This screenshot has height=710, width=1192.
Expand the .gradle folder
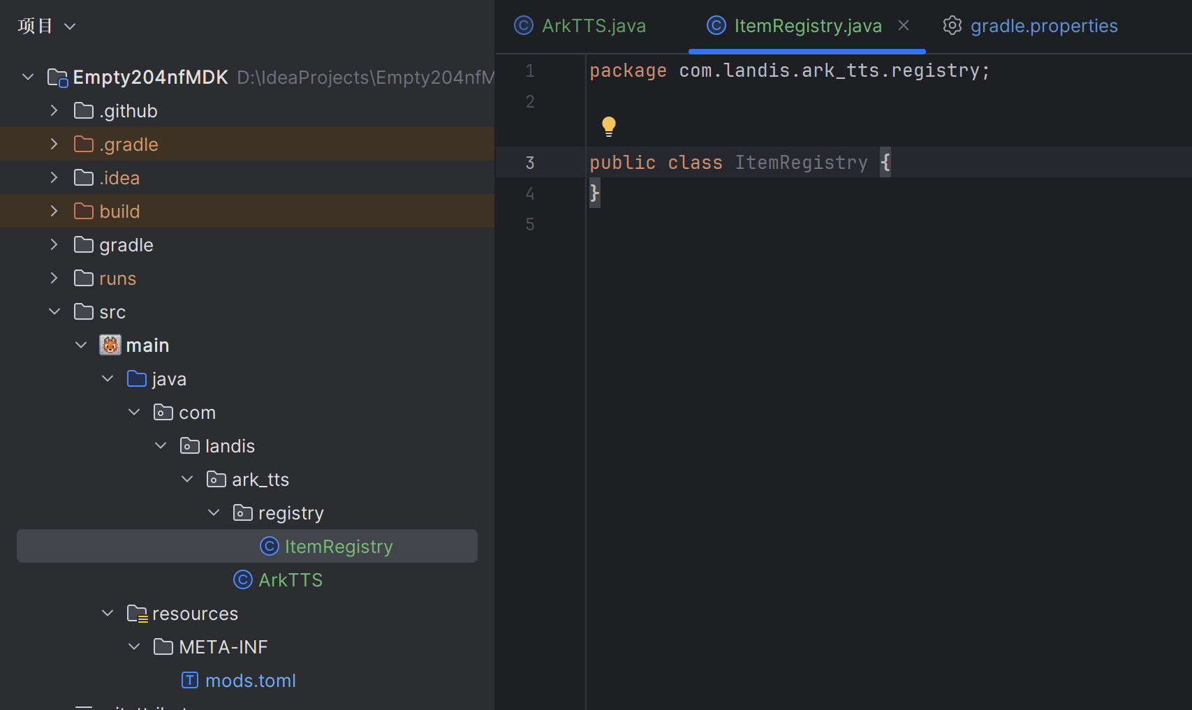54,144
